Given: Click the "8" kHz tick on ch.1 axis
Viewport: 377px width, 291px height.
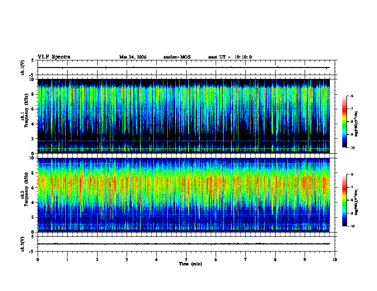Looking at the screenshot, I should (33, 94).
